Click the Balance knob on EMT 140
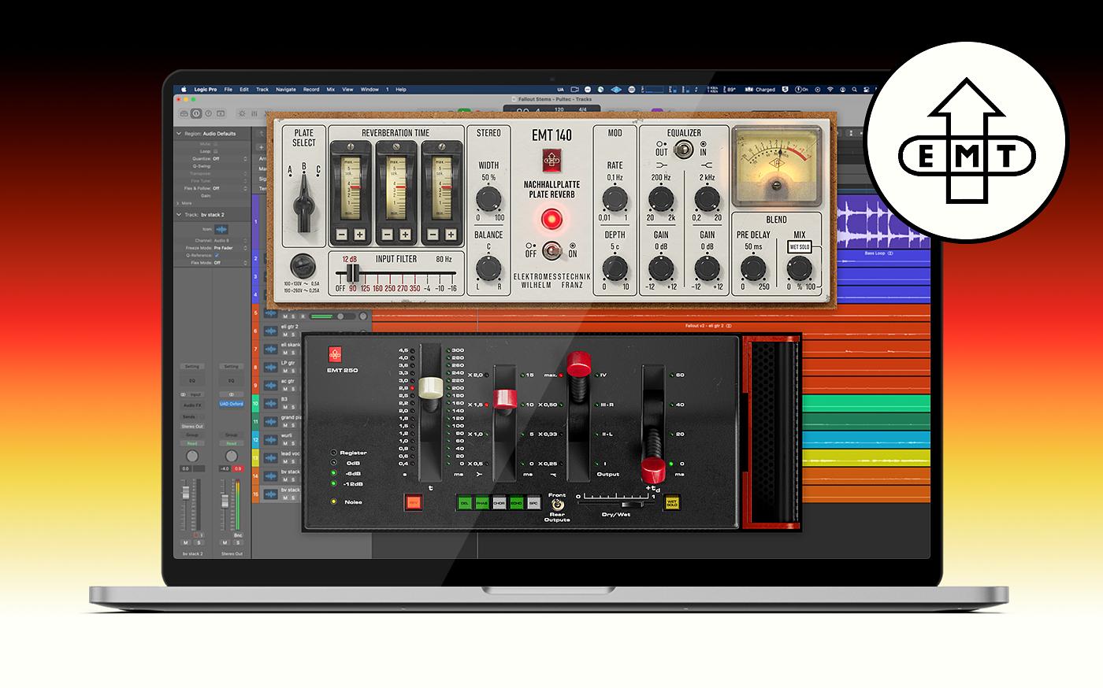 pos(488,268)
